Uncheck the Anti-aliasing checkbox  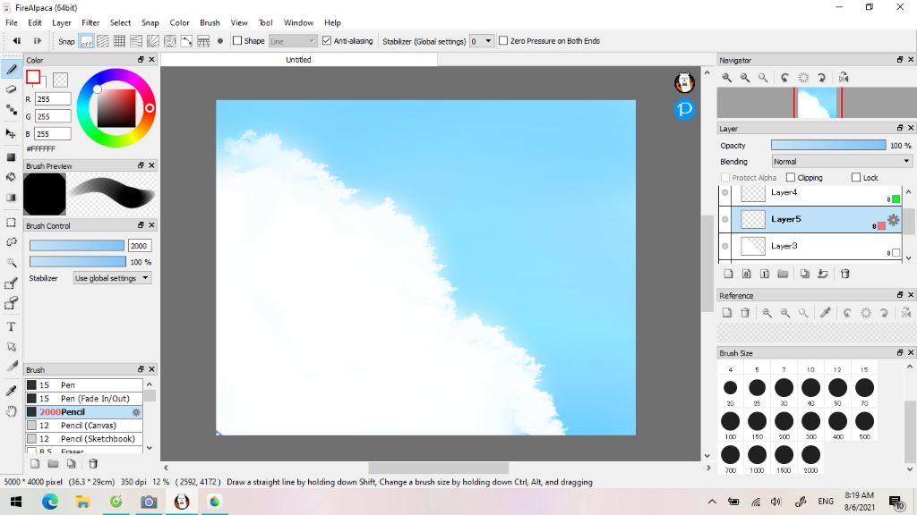pyautogui.click(x=327, y=41)
